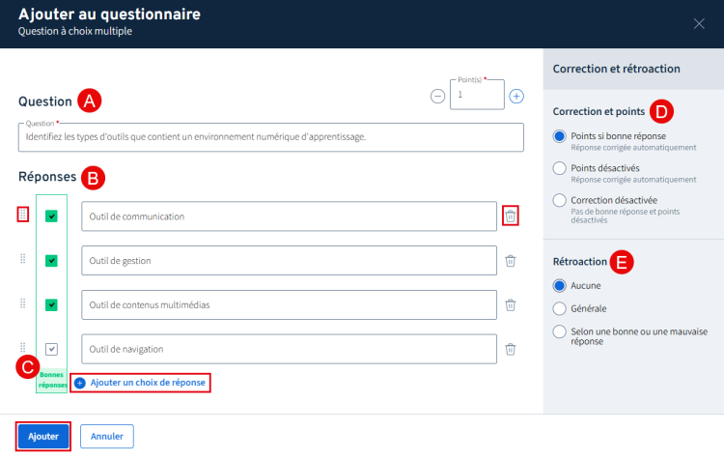The height and width of the screenshot is (460, 724).
Task: Remove the 'Outil de contenus multimédias' choice
Action: 511,304
